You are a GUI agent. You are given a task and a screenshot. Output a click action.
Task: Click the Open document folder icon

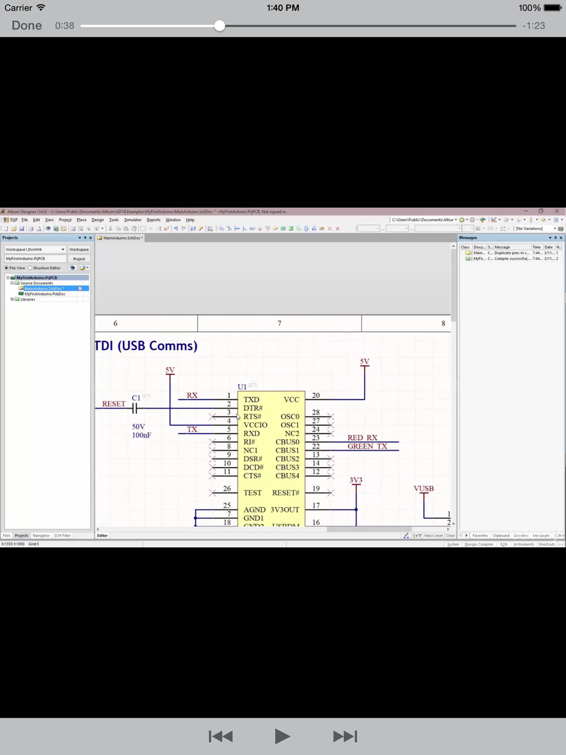tap(14, 229)
